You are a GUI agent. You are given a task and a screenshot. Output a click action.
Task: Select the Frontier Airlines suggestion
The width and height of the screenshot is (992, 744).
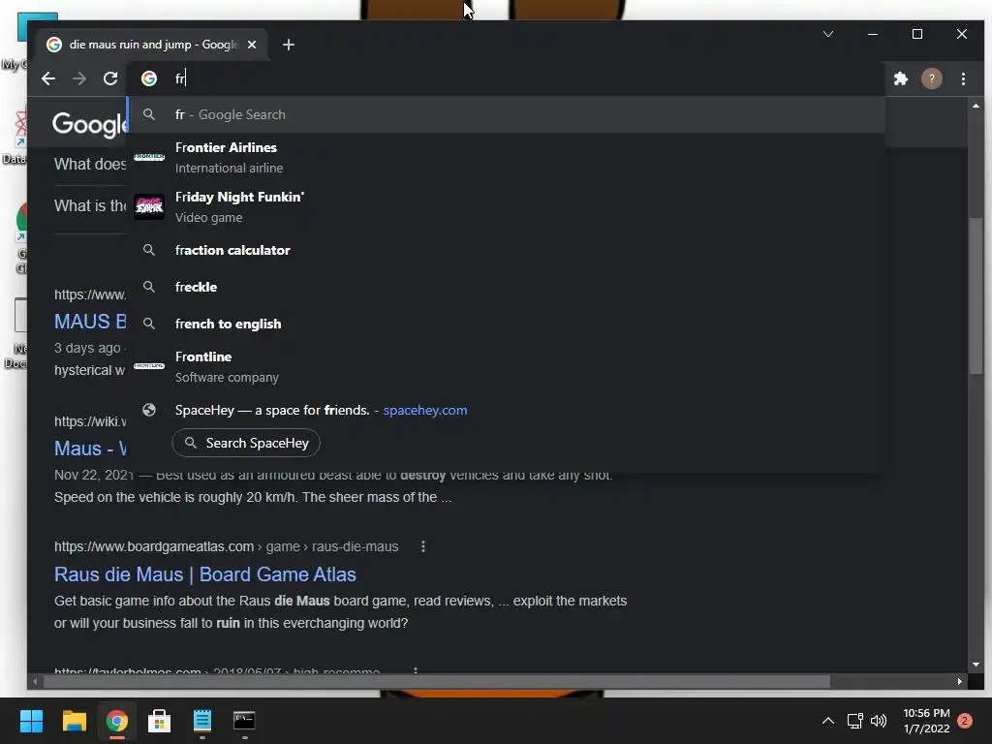click(x=506, y=158)
